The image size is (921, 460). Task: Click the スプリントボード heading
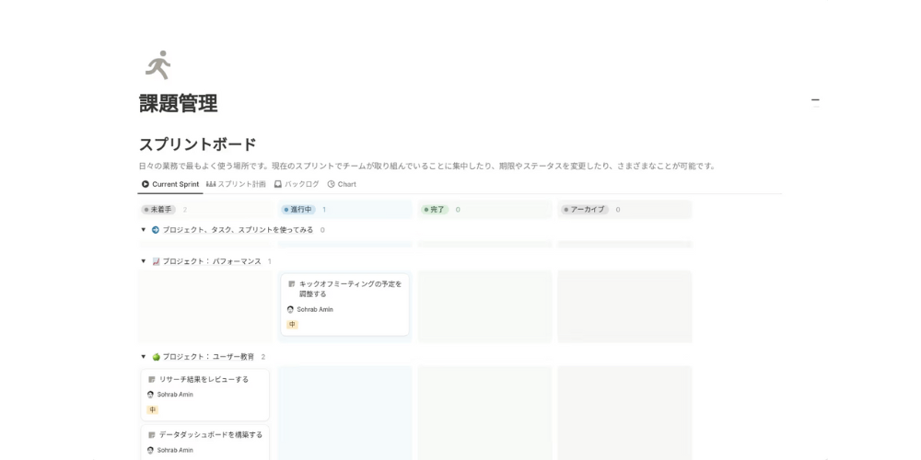(197, 144)
